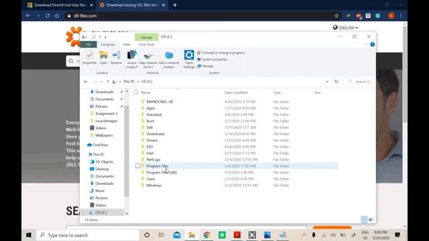
Task: Open Wallpapers quick access folder
Action: pyautogui.click(x=101, y=135)
